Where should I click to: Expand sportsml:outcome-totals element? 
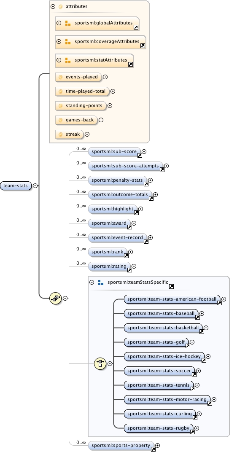[155, 194]
